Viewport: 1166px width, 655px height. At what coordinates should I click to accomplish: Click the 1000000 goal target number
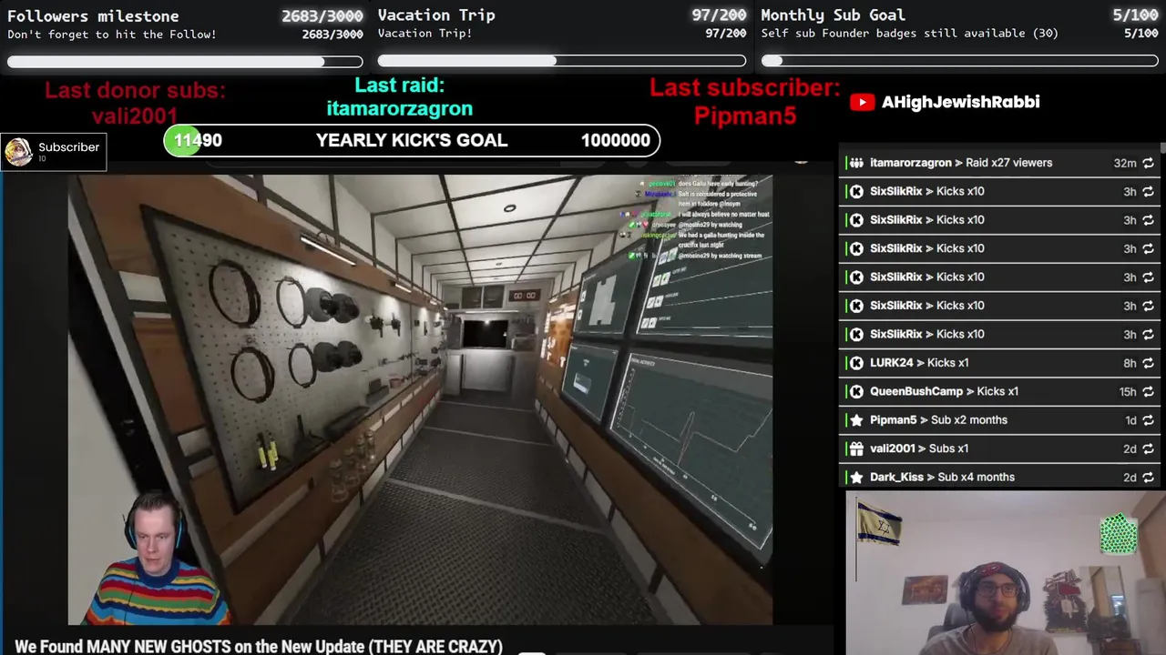point(616,140)
